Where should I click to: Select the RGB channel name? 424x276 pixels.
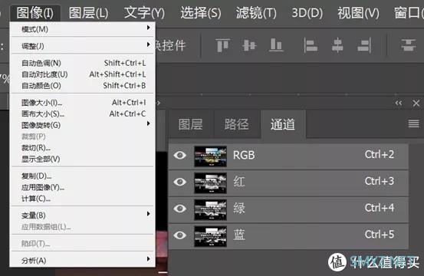[244, 155]
